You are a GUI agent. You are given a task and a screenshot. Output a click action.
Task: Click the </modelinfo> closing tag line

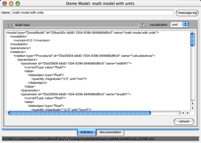click(x=19, y=44)
